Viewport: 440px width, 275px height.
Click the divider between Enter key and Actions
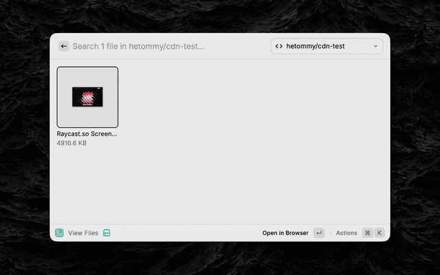(x=330, y=233)
